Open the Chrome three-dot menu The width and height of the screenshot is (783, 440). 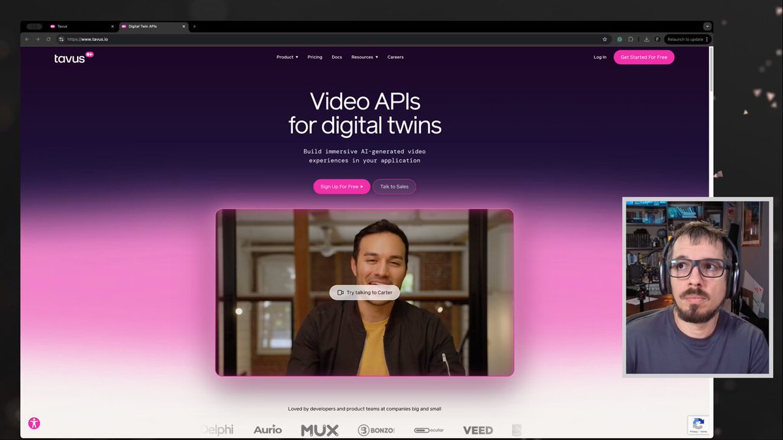pyautogui.click(x=707, y=39)
